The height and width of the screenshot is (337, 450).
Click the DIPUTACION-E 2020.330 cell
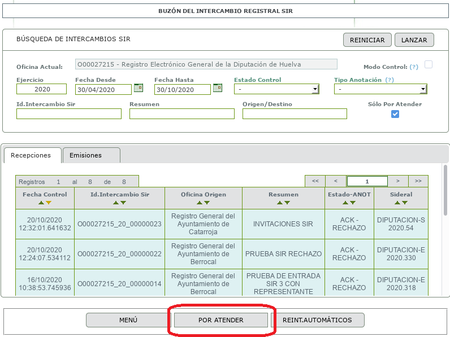[401, 254]
